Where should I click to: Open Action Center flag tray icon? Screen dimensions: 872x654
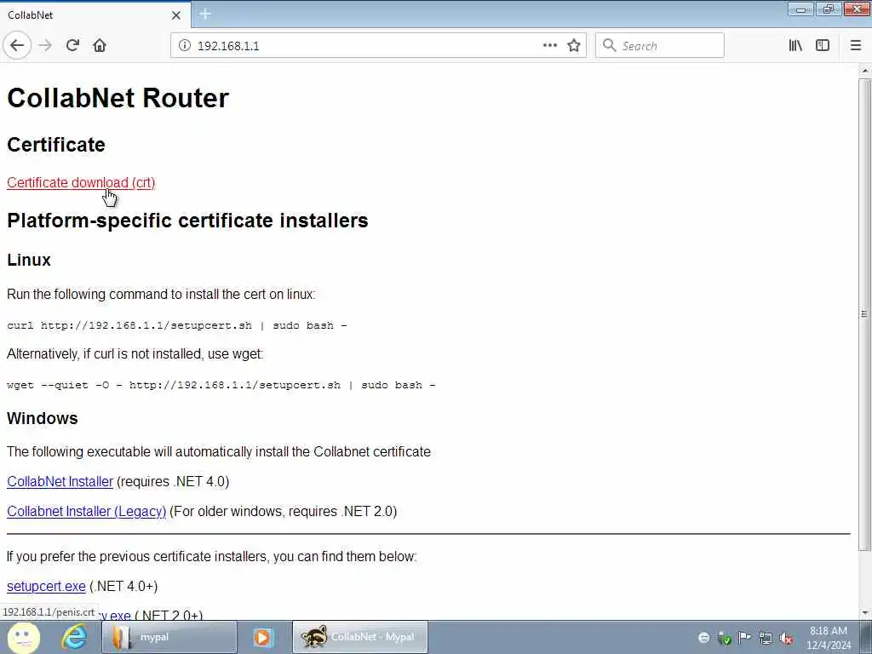[744, 637]
